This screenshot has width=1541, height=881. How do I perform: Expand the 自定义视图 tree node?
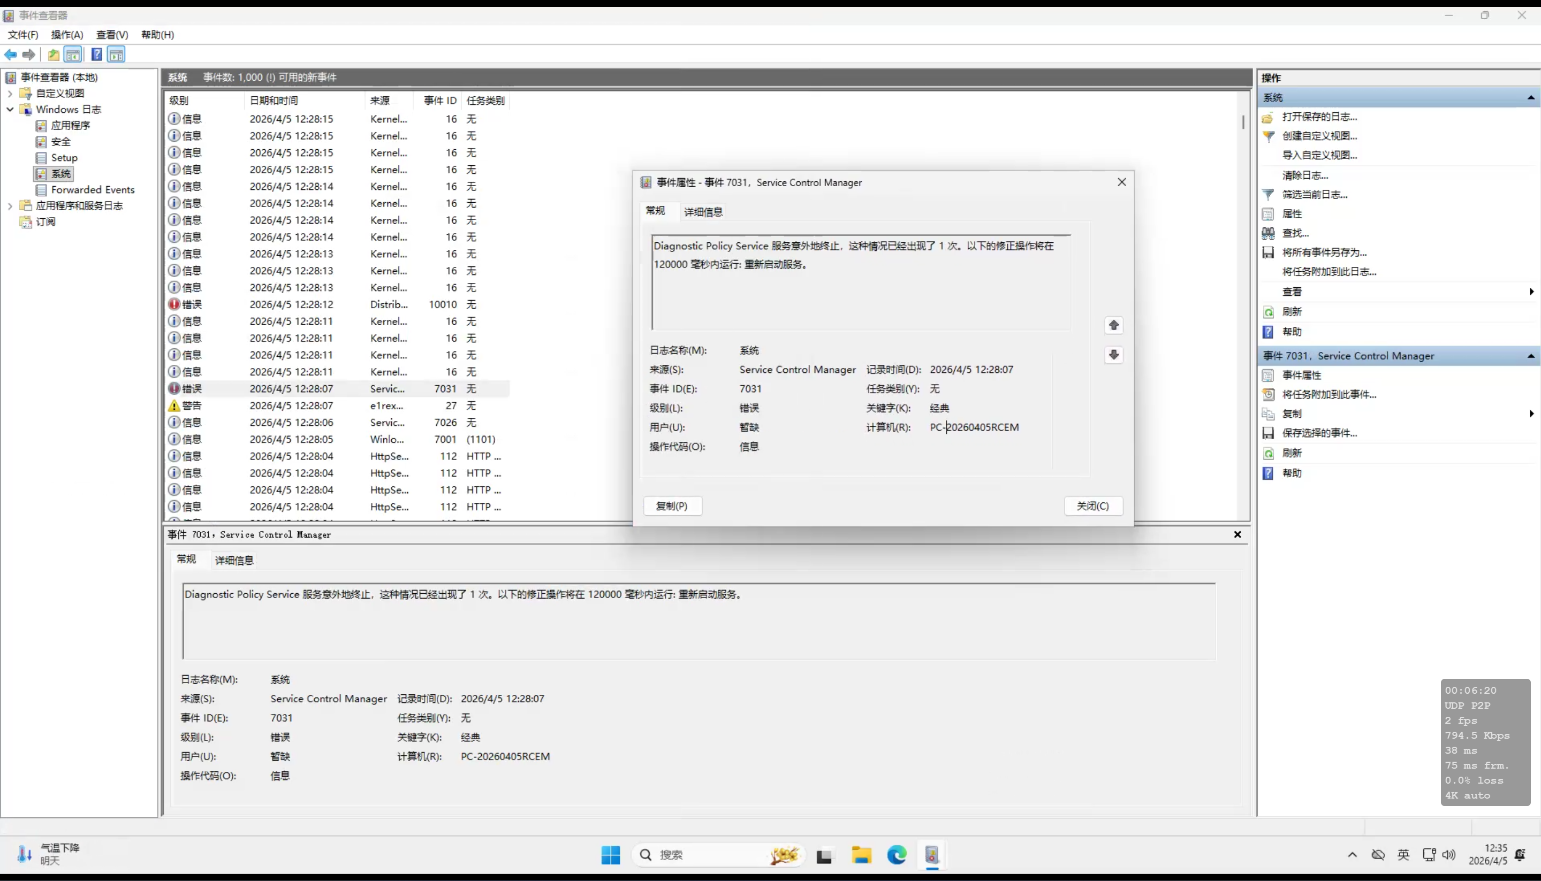click(x=10, y=93)
